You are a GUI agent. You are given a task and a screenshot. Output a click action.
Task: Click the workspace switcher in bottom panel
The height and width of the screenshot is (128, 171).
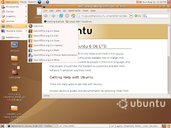(164, 126)
